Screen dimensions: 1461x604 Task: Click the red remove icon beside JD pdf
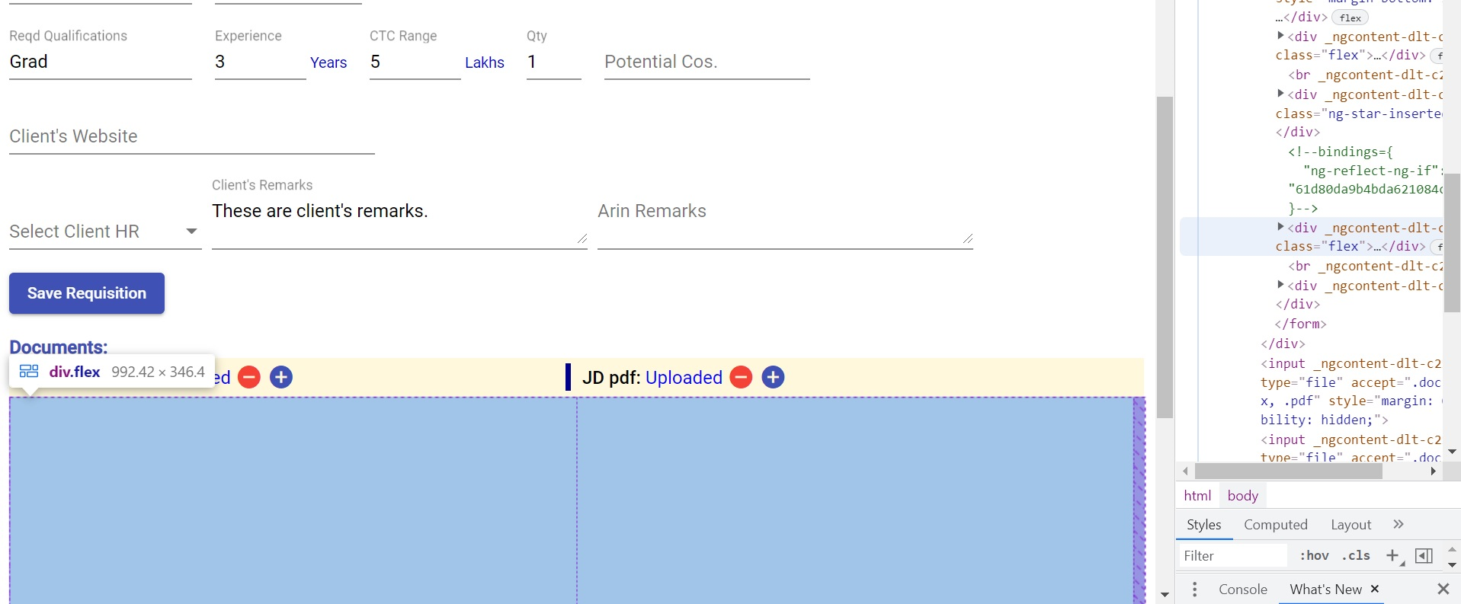(741, 377)
